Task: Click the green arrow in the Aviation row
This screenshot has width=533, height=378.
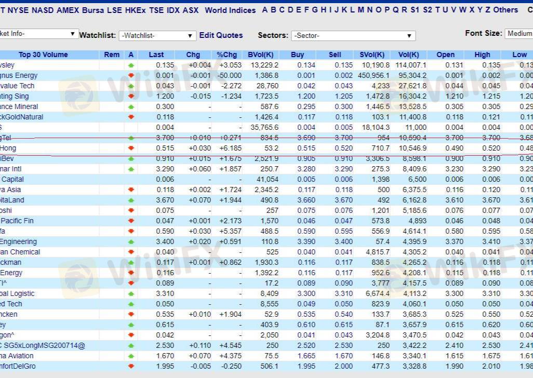Action: pyautogui.click(x=131, y=356)
